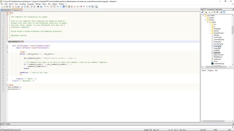The width and height of the screenshot is (234, 131).
Task: Toggle the indent guide toolbar icon
Action: (64, 7)
